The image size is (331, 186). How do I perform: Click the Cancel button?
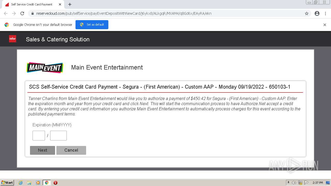coord(71,150)
